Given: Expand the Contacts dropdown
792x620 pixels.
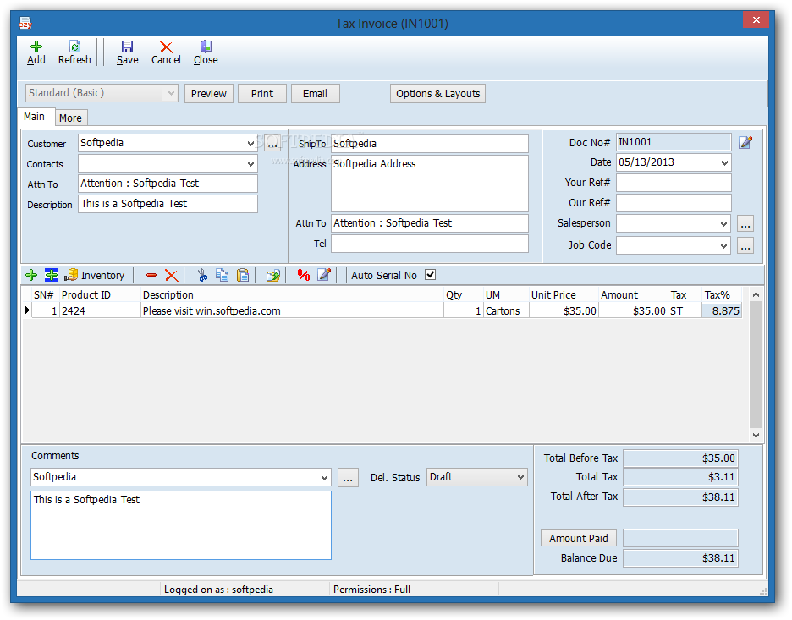Looking at the screenshot, I should tap(250, 163).
